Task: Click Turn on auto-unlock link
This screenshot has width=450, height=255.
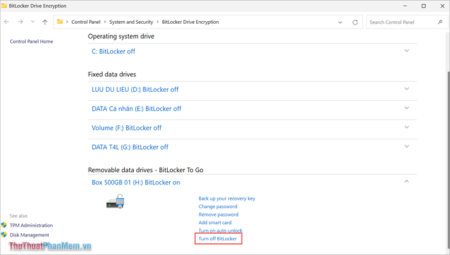Action: tap(221, 231)
